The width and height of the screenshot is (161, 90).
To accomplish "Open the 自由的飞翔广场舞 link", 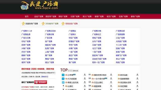I will pos(99,59).
